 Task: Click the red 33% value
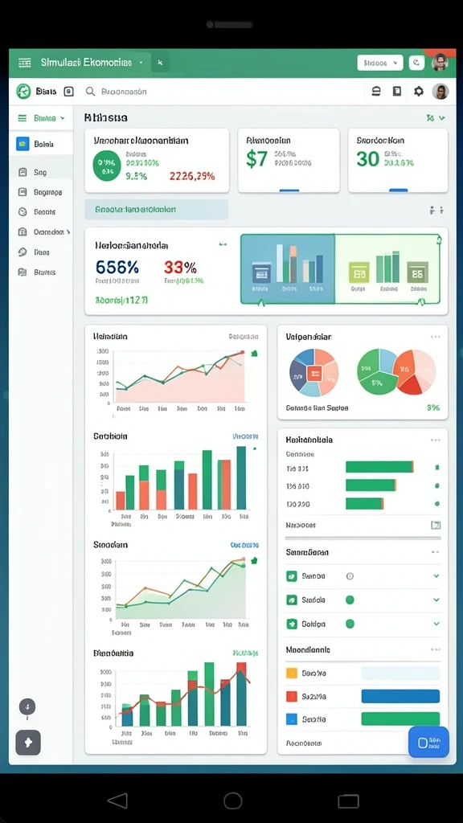pos(180,267)
